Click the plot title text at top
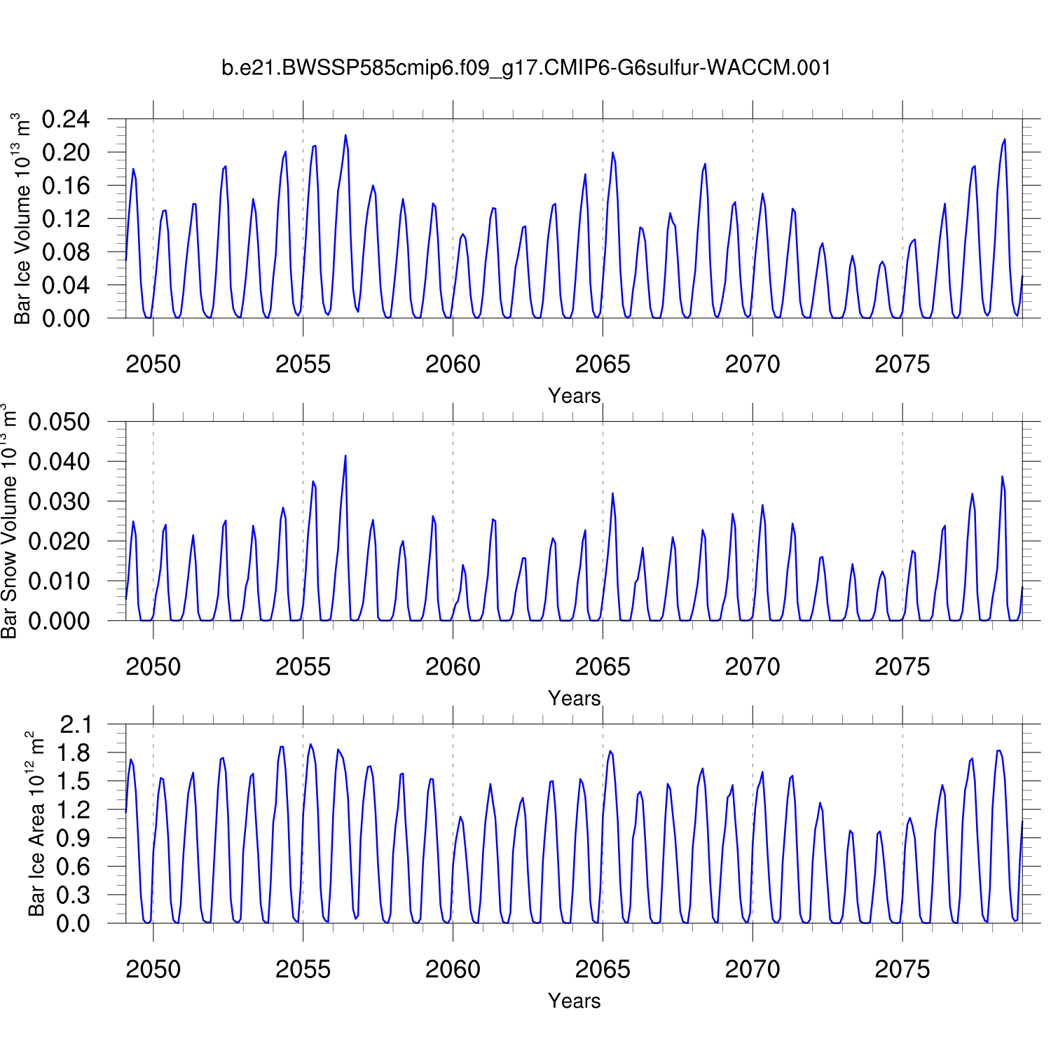The width and height of the screenshot is (1051, 1051). (x=525, y=68)
